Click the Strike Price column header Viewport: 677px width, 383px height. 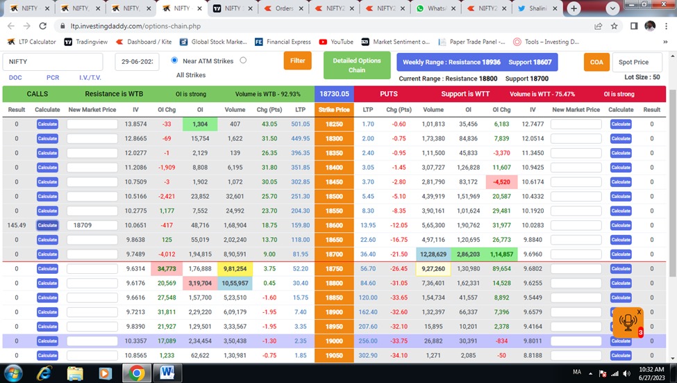[334, 110]
